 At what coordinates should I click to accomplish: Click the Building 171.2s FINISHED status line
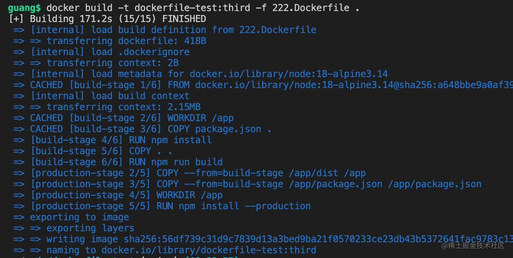coord(107,19)
